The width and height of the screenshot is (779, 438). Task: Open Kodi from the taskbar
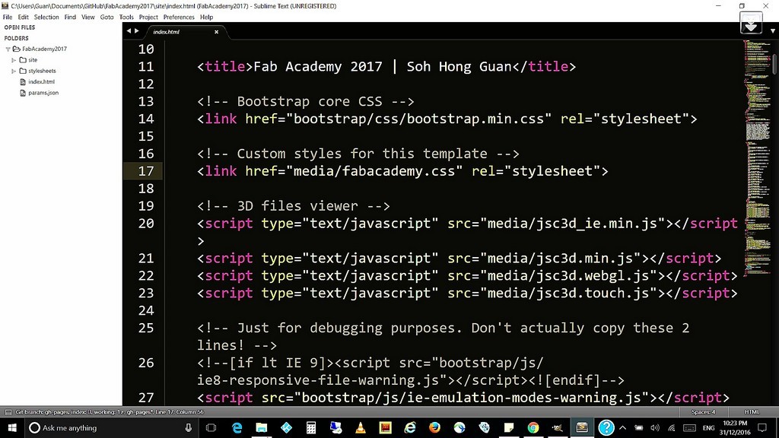(286, 427)
